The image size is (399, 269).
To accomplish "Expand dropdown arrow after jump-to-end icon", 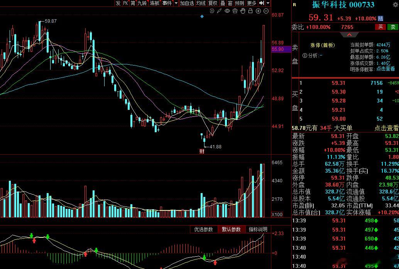I will pyautogui.click(x=268, y=3).
